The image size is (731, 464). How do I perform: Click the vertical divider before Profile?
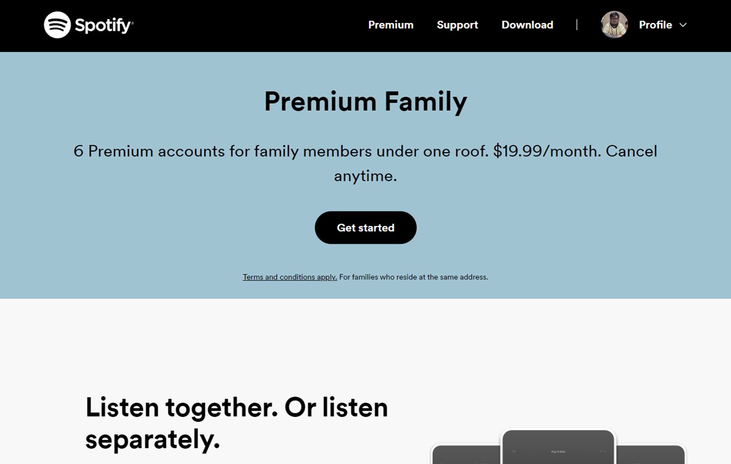click(577, 25)
